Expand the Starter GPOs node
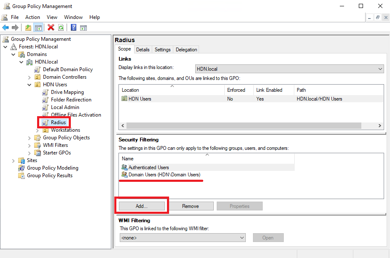The width and height of the screenshot is (390, 258). point(30,153)
